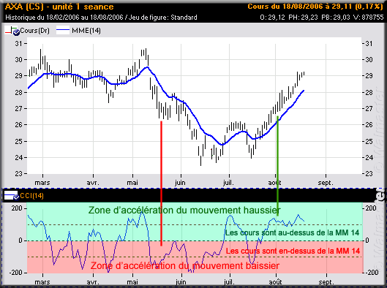Click the 'Historique du 18/02/2006 au 18/08/2006' text

click(64, 18)
